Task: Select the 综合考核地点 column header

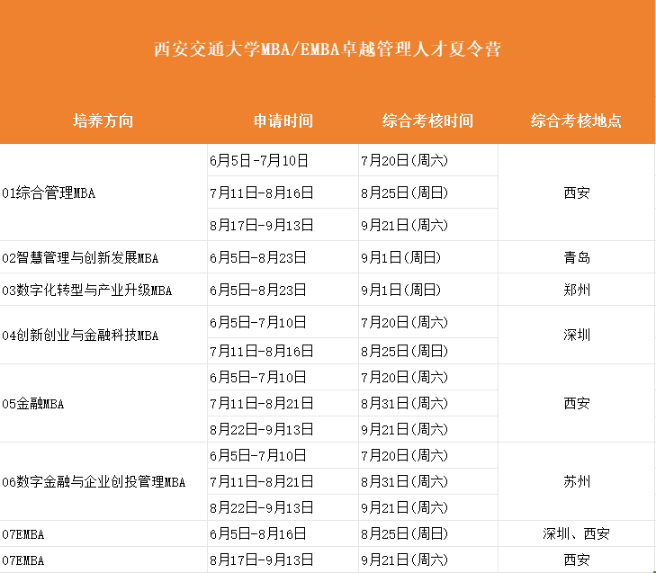Action: click(576, 121)
